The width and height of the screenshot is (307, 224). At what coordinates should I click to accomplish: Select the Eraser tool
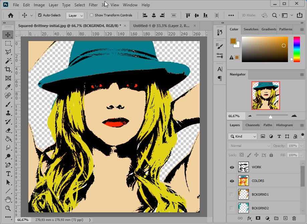coord(8,130)
